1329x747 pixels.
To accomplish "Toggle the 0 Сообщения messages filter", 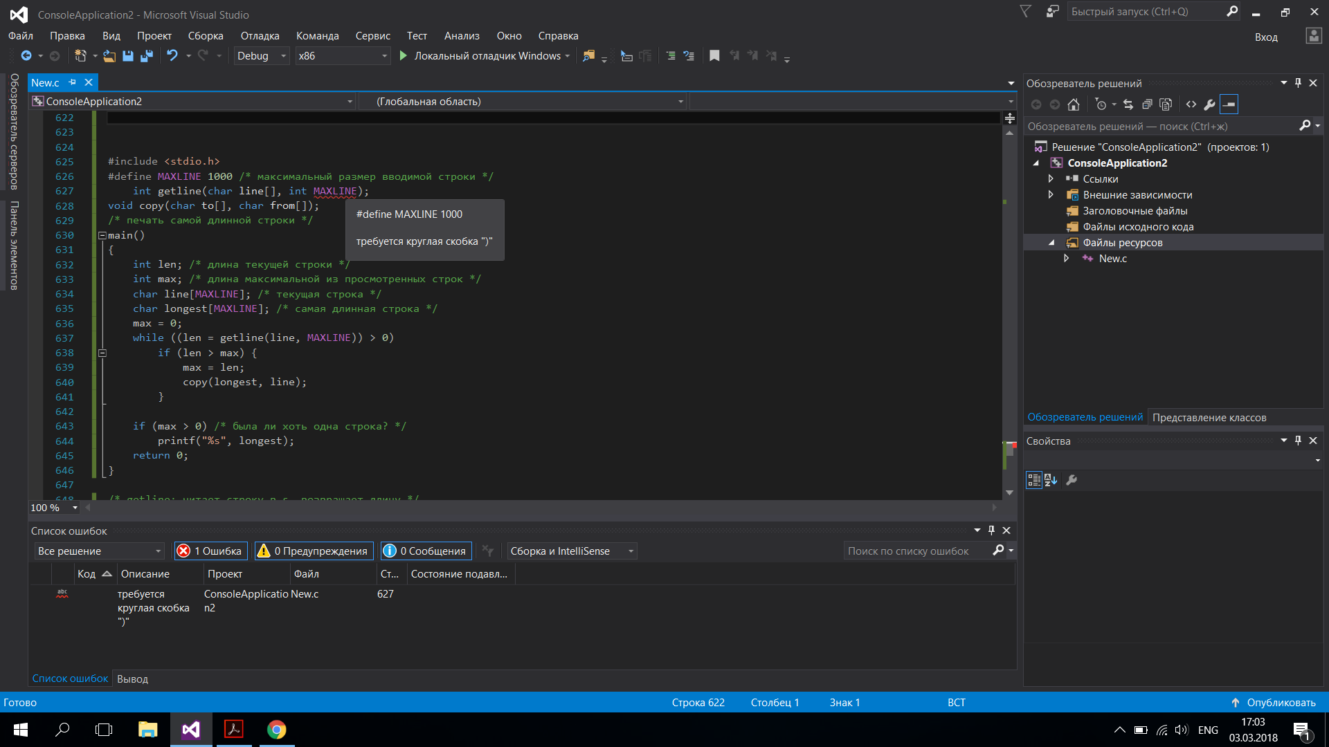I will (x=426, y=551).
